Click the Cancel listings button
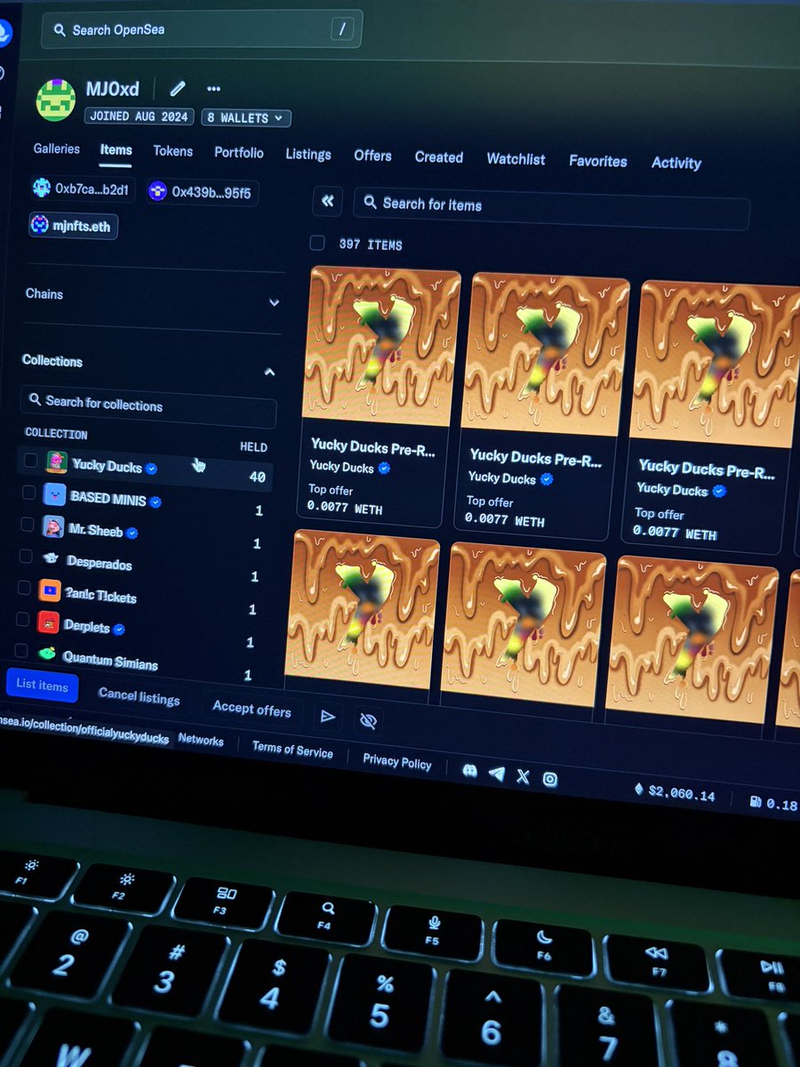Screen dimensions: 800x1067 click(139, 696)
